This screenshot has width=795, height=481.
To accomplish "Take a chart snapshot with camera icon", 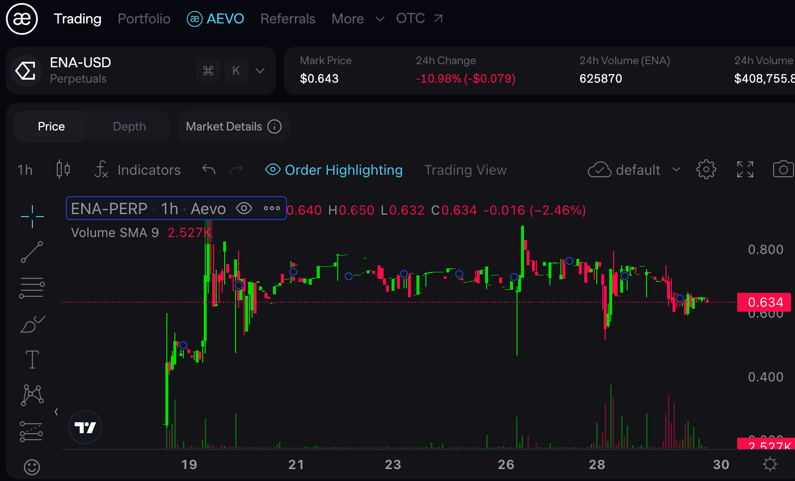I will (x=783, y=170).
